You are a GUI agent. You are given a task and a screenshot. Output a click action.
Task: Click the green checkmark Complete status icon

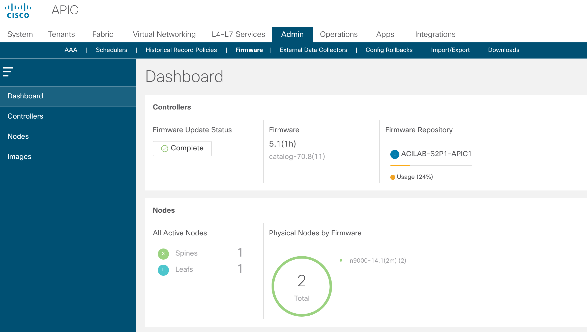point(164,149)
